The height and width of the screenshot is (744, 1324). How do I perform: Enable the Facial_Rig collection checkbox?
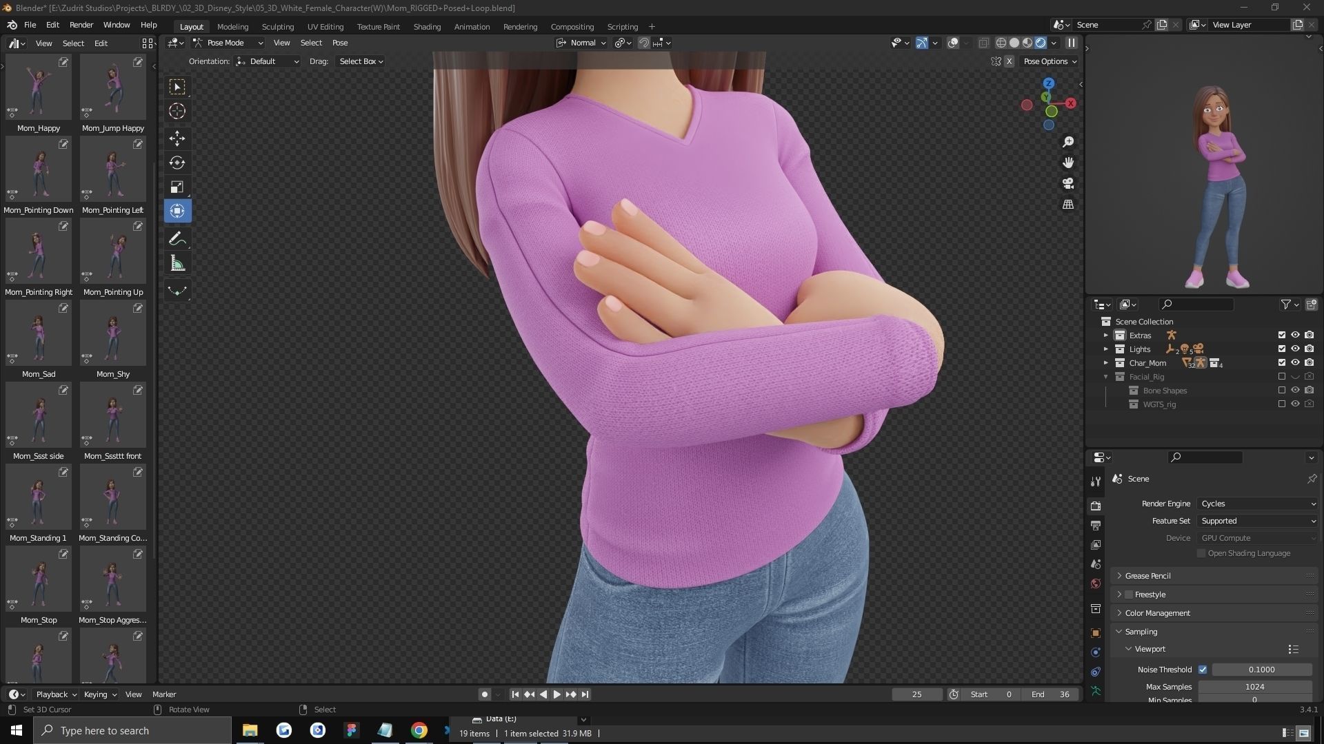click(x=1282, y=376)
